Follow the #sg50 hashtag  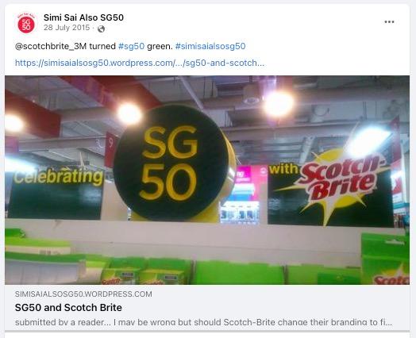point(131,46)
